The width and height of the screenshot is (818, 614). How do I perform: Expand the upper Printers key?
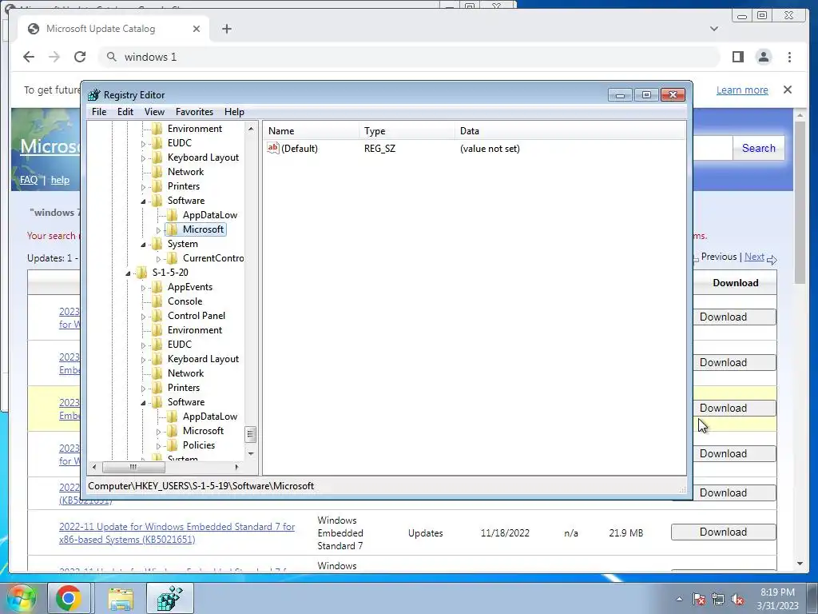(144, 187)
